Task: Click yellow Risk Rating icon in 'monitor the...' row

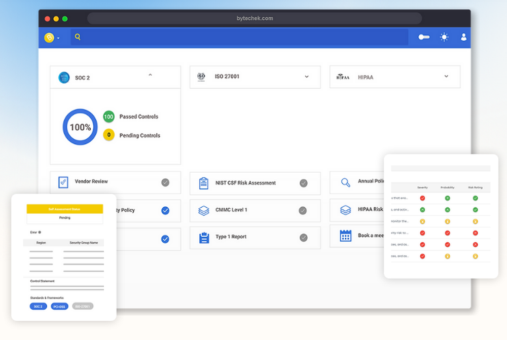Action: [x=476, y=221]
